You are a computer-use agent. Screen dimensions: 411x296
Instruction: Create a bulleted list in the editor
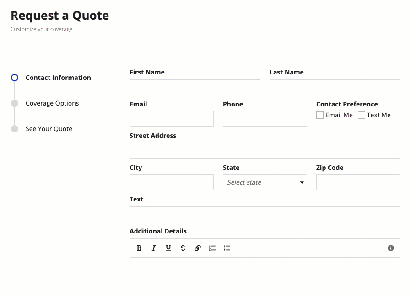pyautogui.click(x=227, y=248)
